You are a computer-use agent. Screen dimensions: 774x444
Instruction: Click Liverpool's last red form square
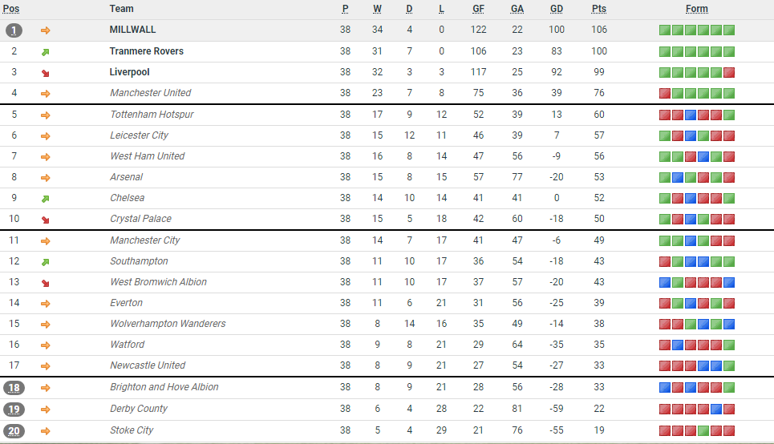click(x=728, y=72)
